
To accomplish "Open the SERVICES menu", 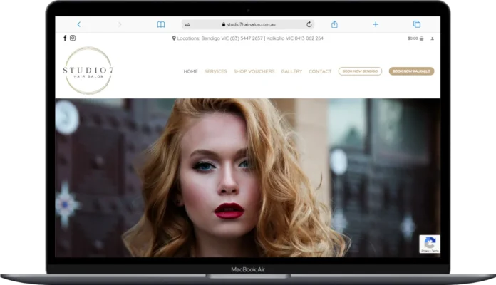I will click(215, 71).
